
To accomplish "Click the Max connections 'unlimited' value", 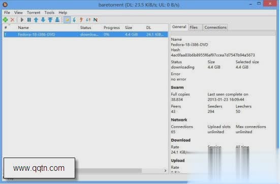I will (x=244, y=132).
